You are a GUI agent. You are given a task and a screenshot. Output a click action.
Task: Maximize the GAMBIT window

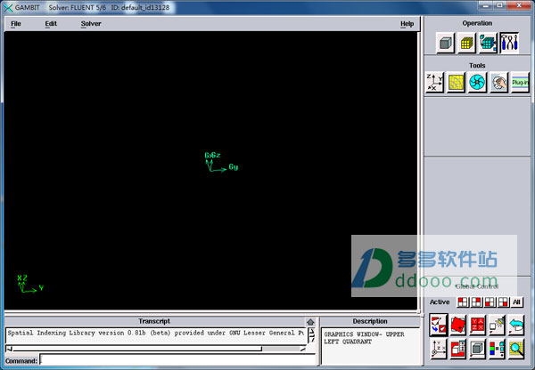[x=499, y=5]
